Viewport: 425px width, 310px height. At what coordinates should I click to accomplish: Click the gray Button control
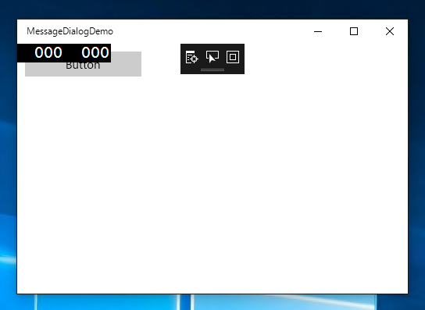(x=83, y=64)
